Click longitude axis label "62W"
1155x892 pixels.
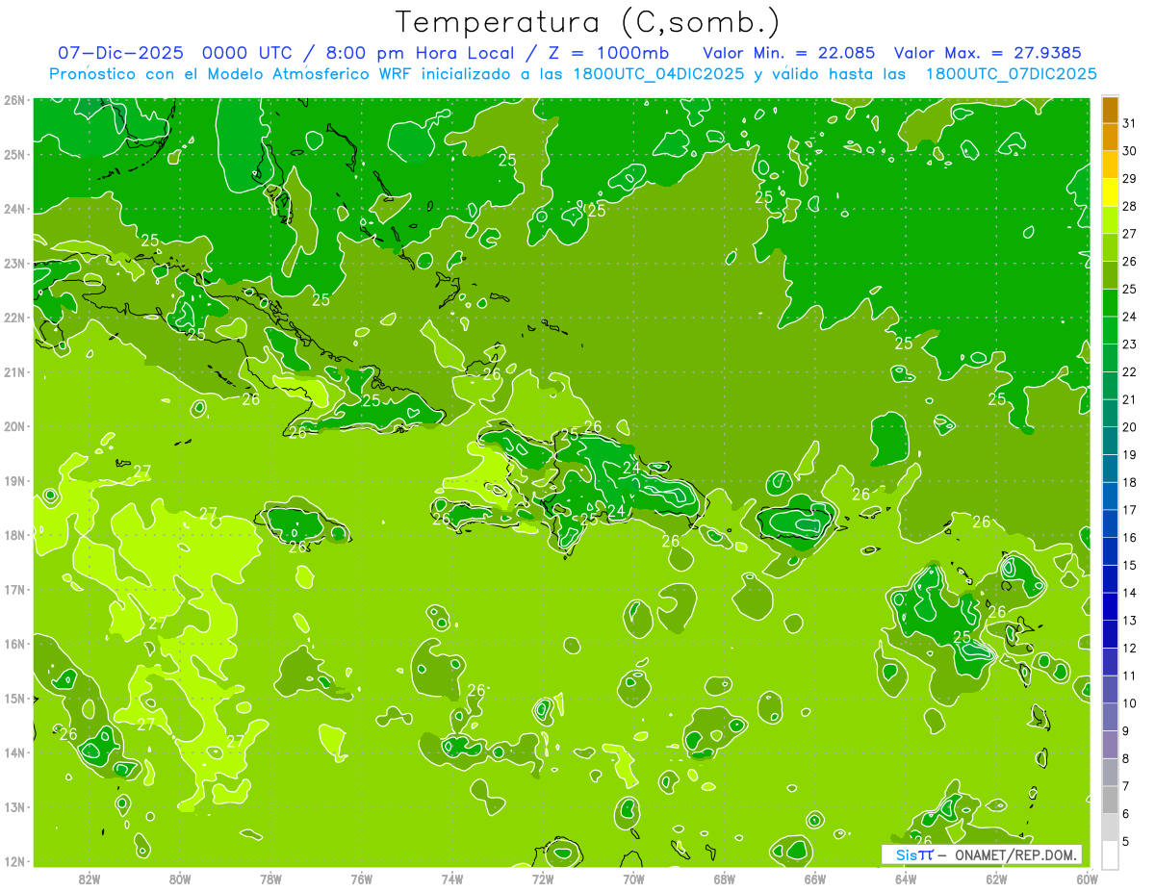click(x=996, y=878)
